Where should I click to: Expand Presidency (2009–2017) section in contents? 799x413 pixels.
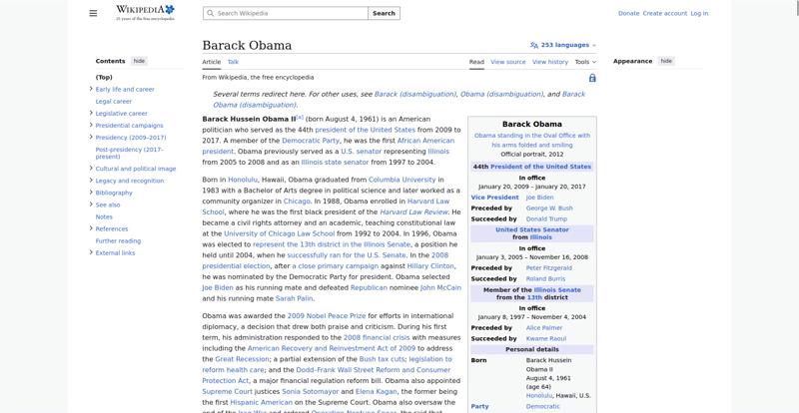pos(91,137)
